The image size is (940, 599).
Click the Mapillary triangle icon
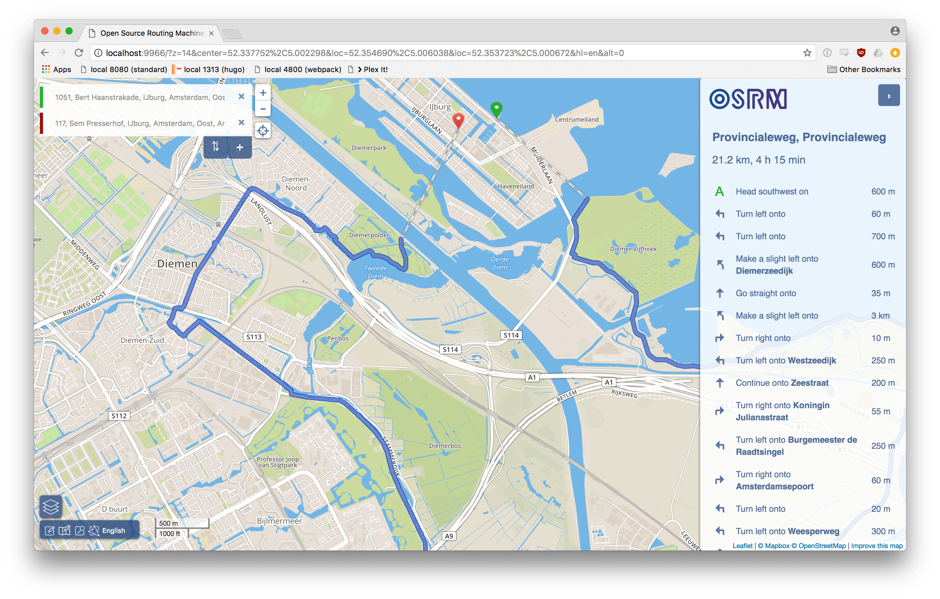click(94, 530)
